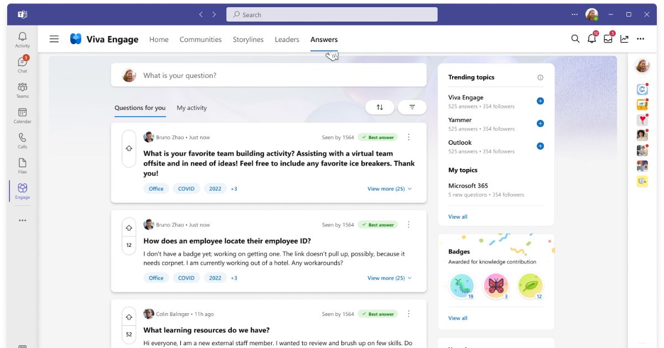664x348 pixels.
Task: Follow the Outlook trending topic
Action: click(x=540, y=146)
